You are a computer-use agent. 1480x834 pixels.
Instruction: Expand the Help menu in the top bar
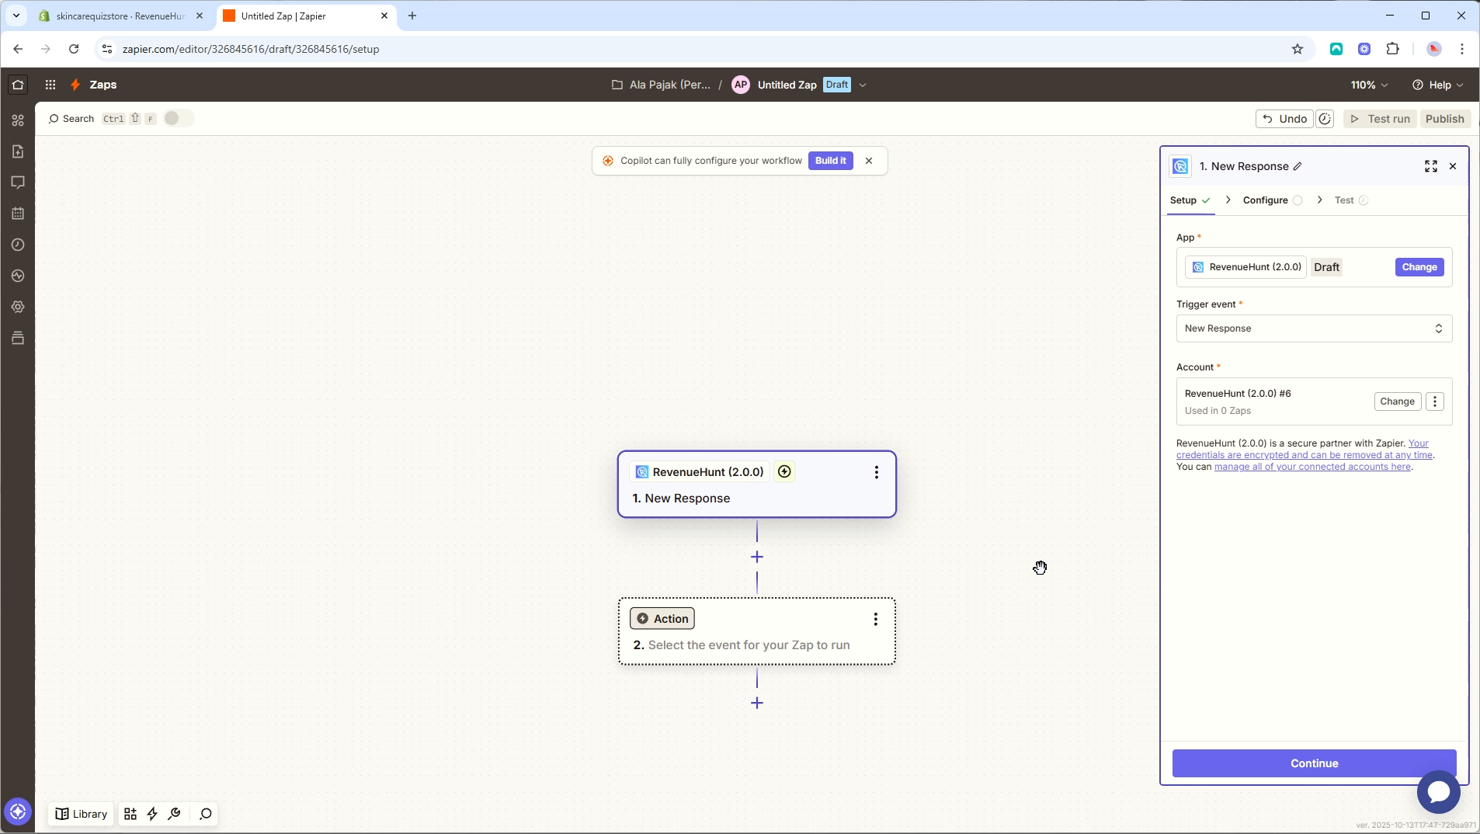[1440, 85]
